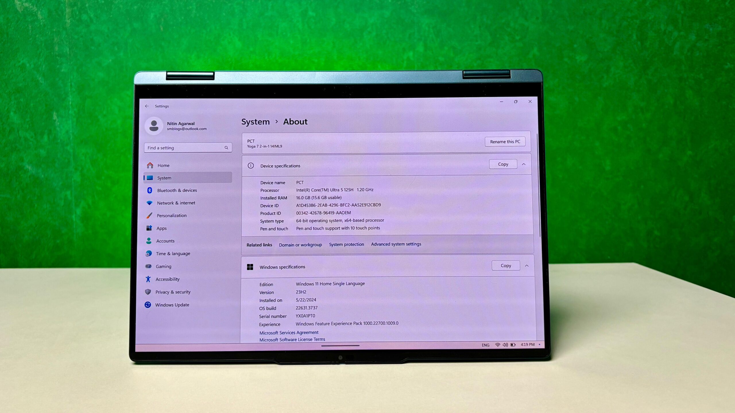The height and width of the screenshot is (413, 735).
Task: Click Microsoft Software License Terms link
Action: click(x=292, y=339)
